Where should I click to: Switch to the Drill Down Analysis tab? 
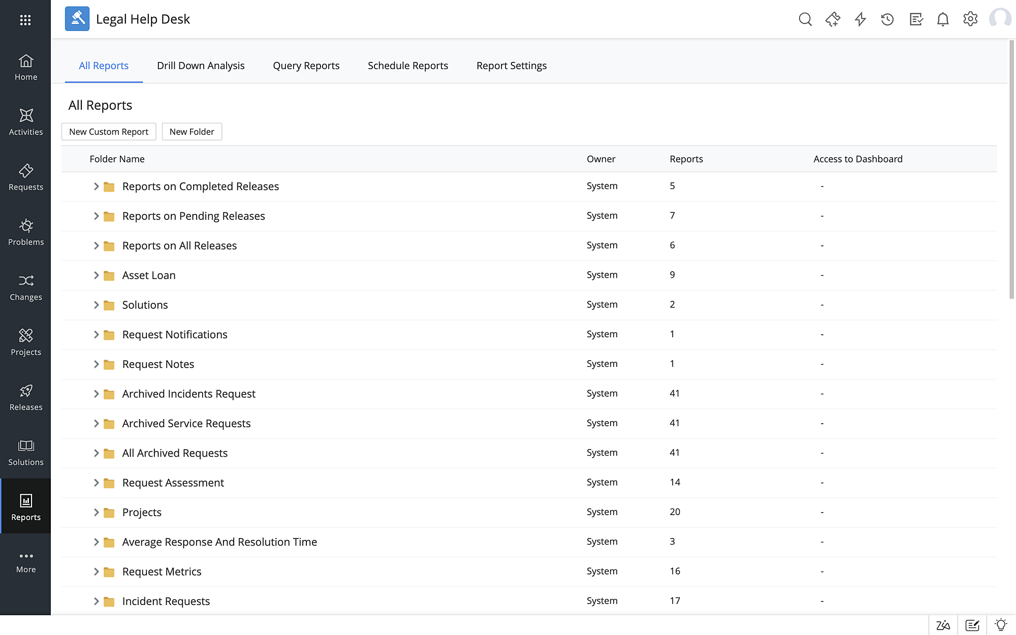click(201, 65)
